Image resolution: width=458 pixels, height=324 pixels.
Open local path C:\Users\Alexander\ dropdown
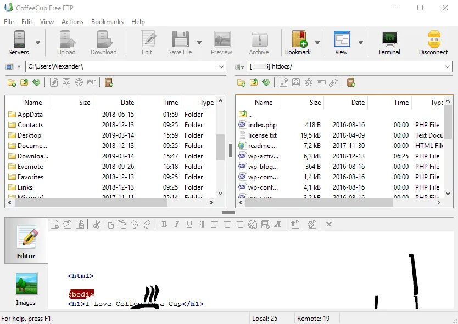click(221, 67)
